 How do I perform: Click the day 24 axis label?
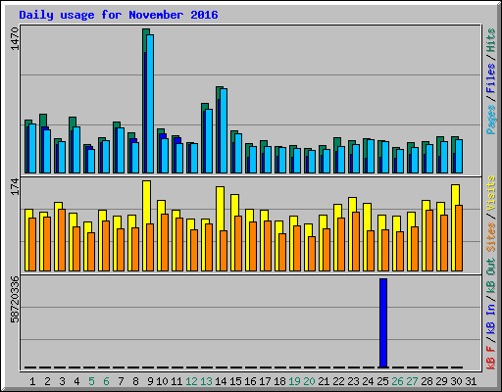click(x=368, y=381)
